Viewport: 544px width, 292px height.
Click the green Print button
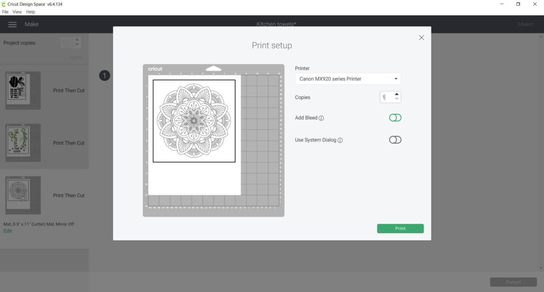coord(401,228)
